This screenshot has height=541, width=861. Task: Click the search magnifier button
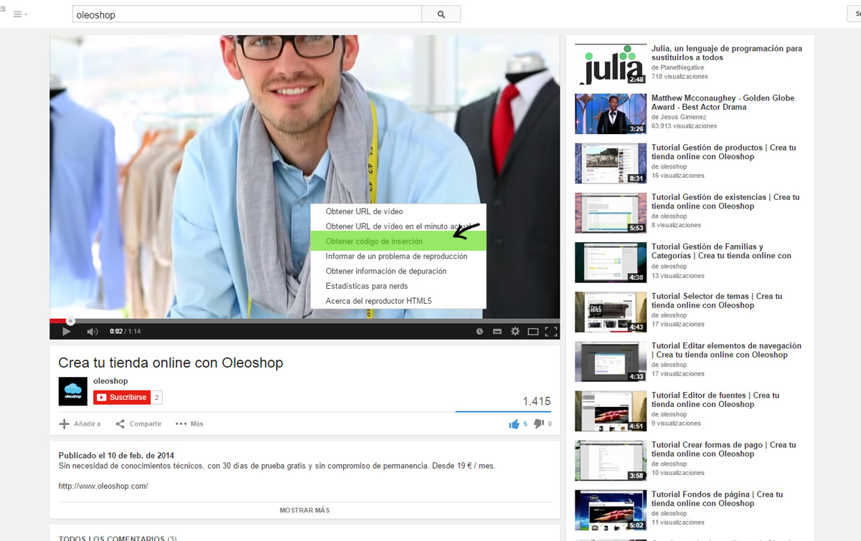coord(441,14)
